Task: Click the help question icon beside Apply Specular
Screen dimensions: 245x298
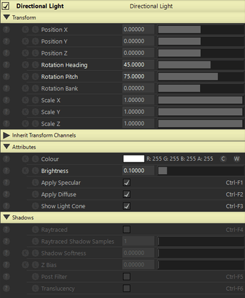Action: click(x=6, y=182)
